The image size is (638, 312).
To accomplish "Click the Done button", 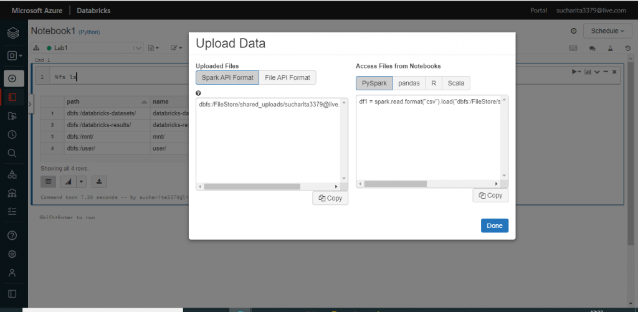I will (x=494, y=225).
